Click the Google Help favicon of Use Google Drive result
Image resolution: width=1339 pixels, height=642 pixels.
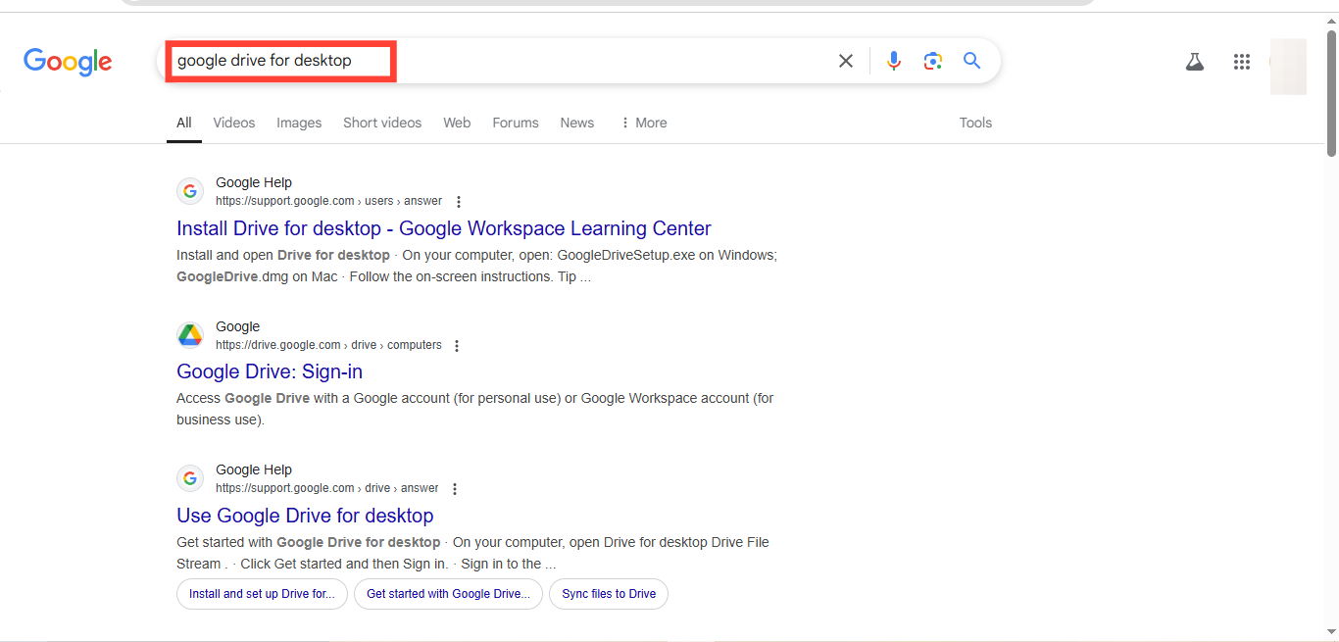[190, 478]
